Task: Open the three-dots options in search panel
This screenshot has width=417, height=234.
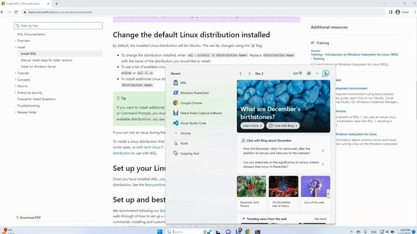Action: [317, 73]
